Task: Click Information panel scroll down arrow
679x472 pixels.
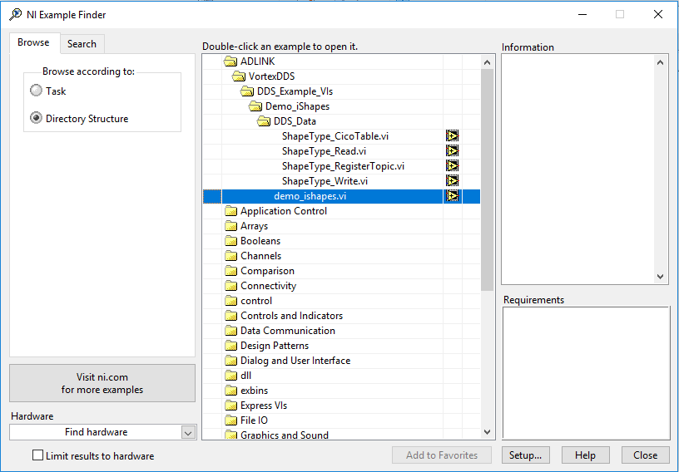Action: [x=660, y=277]
